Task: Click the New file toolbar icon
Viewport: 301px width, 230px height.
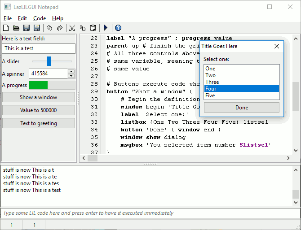Action: pos(6,28)
